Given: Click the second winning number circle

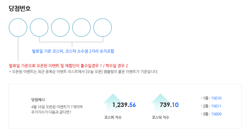Looking at the screenshot, I should click(39, 28).
